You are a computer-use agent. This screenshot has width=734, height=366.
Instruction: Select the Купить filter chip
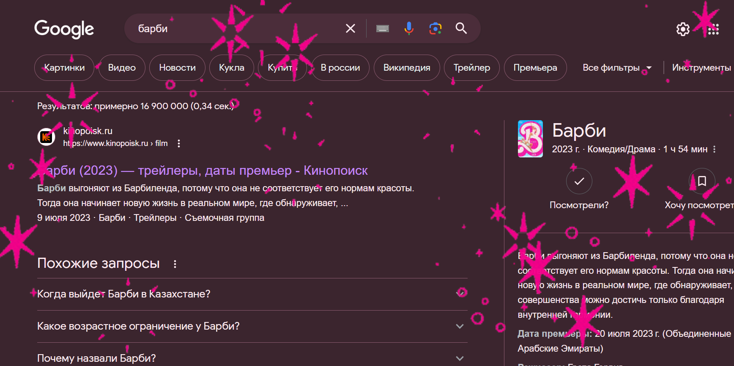click(282, 68)
